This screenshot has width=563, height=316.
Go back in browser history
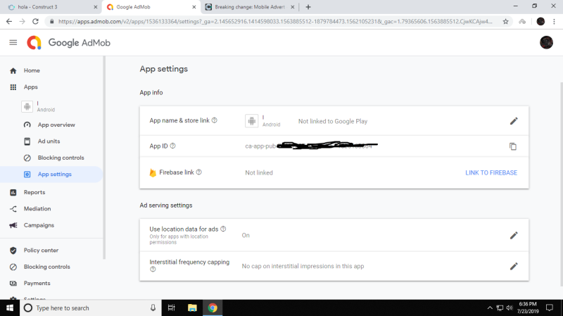pyautogui.click(x=9, y=22)
